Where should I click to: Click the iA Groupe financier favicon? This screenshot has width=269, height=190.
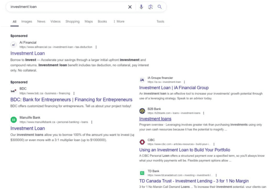(142, 80)
